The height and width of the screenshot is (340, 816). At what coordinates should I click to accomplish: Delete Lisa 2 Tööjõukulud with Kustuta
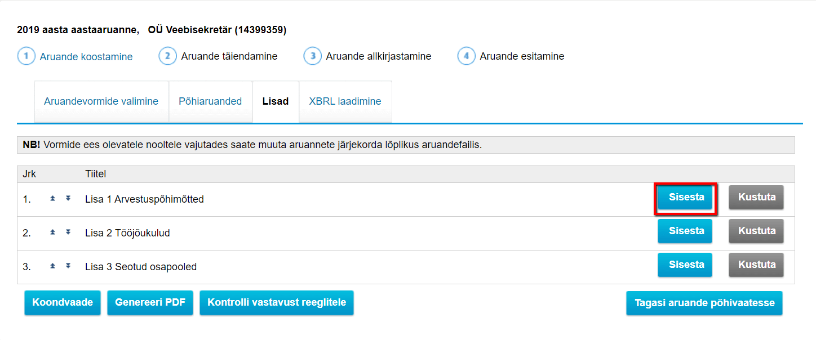pos(756,231)
